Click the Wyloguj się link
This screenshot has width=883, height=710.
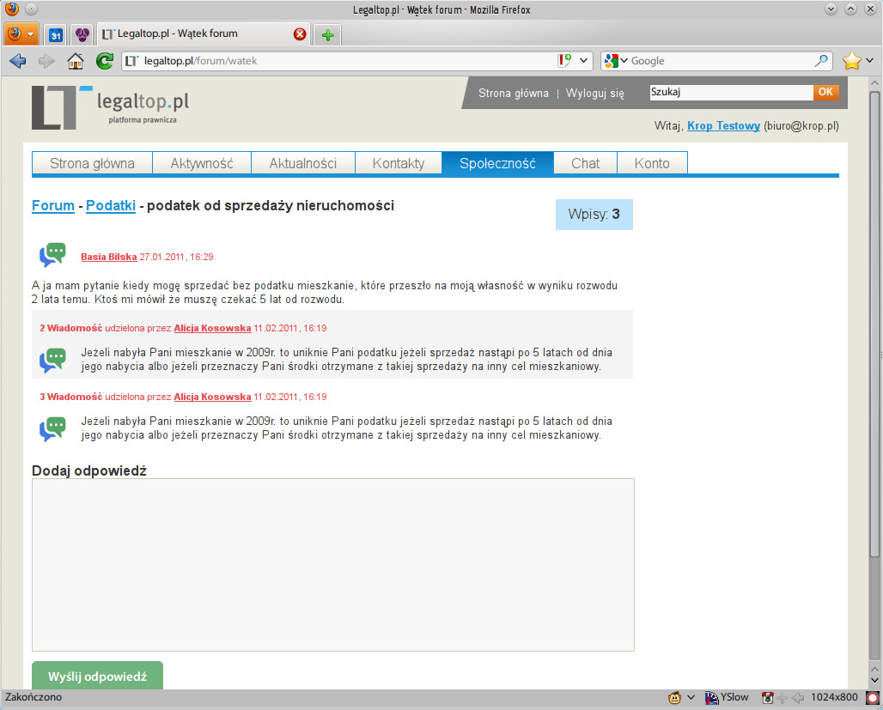[x=595, y=93]
